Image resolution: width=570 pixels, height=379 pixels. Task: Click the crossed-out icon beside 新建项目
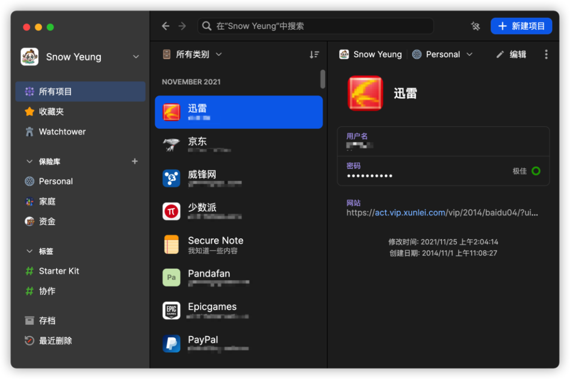click(x=475, y=26)
